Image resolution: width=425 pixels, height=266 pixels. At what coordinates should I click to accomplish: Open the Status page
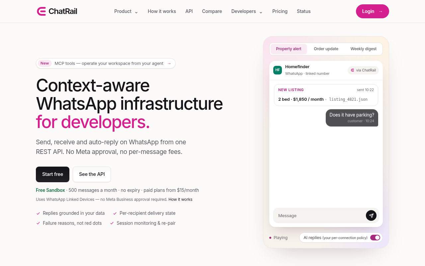tap(304, 11)
